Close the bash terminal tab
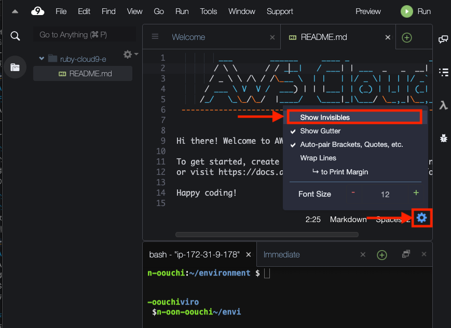The image size is (451, 328). point(249,255)
